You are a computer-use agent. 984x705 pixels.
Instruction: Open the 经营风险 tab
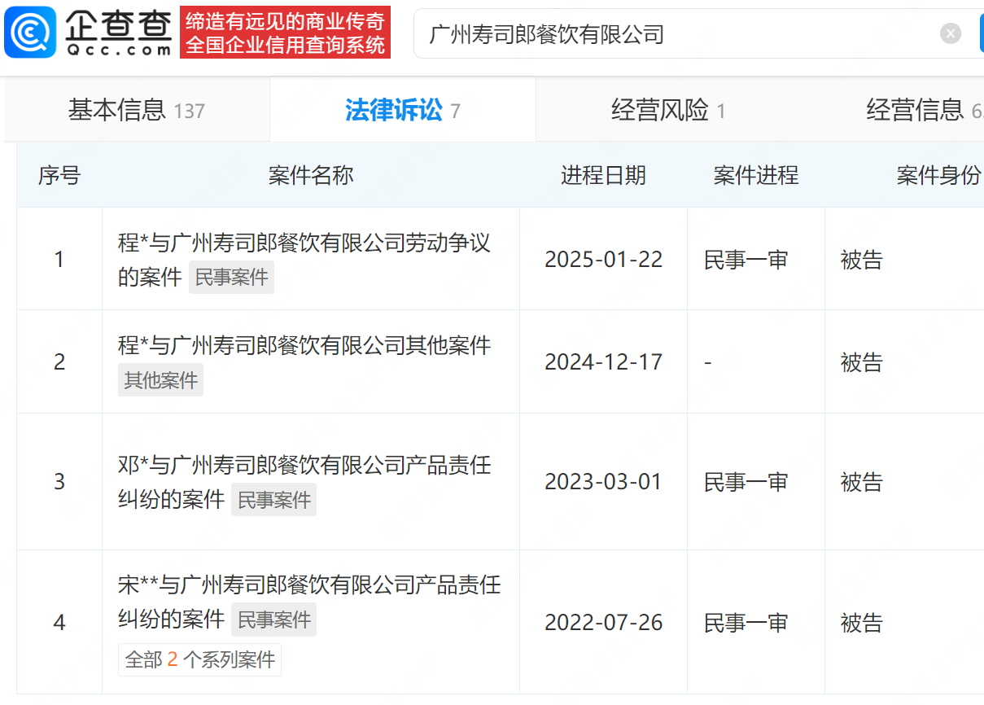coord(667,110)
